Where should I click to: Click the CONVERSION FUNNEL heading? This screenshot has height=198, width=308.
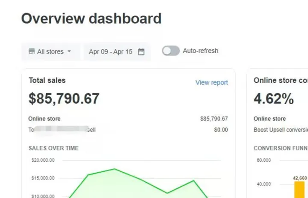281,148
